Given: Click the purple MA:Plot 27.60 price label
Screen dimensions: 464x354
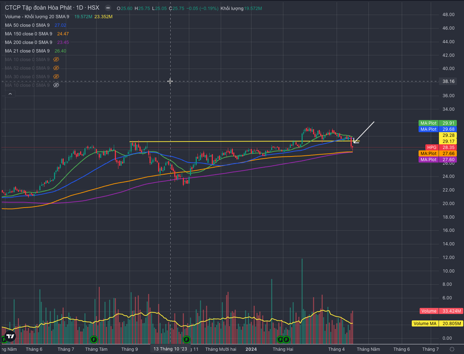Looking at the screenshot, I should pyautogui.click(x=438, y=160).
